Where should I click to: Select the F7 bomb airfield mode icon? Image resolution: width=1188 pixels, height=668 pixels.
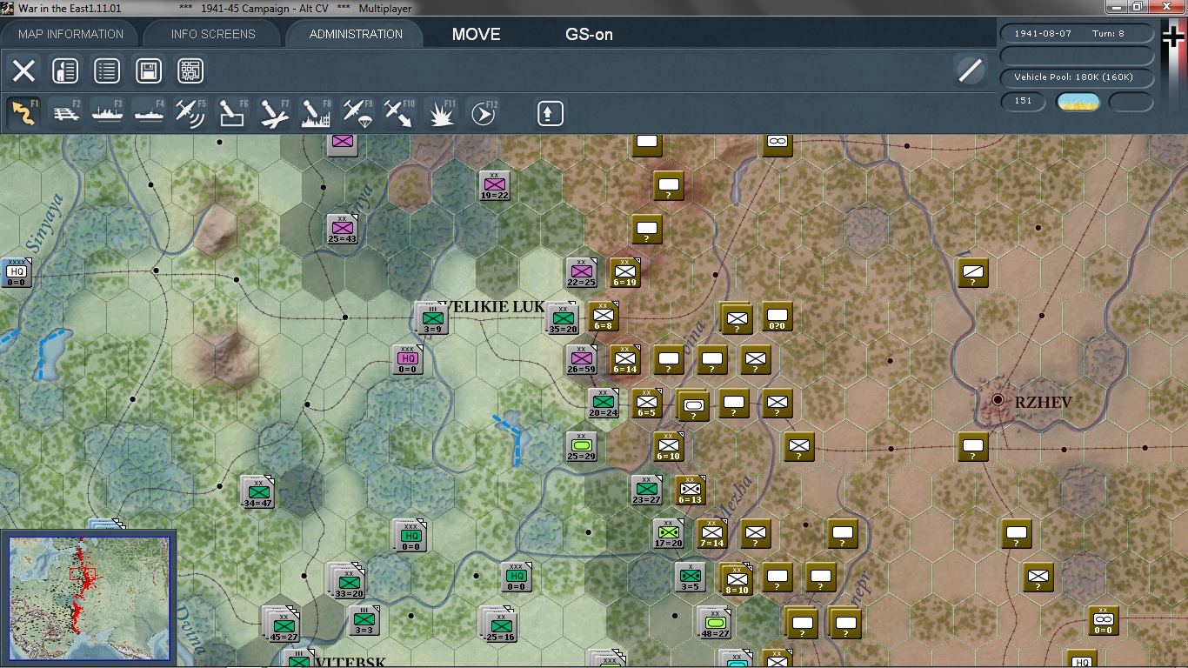pos(274,113)
